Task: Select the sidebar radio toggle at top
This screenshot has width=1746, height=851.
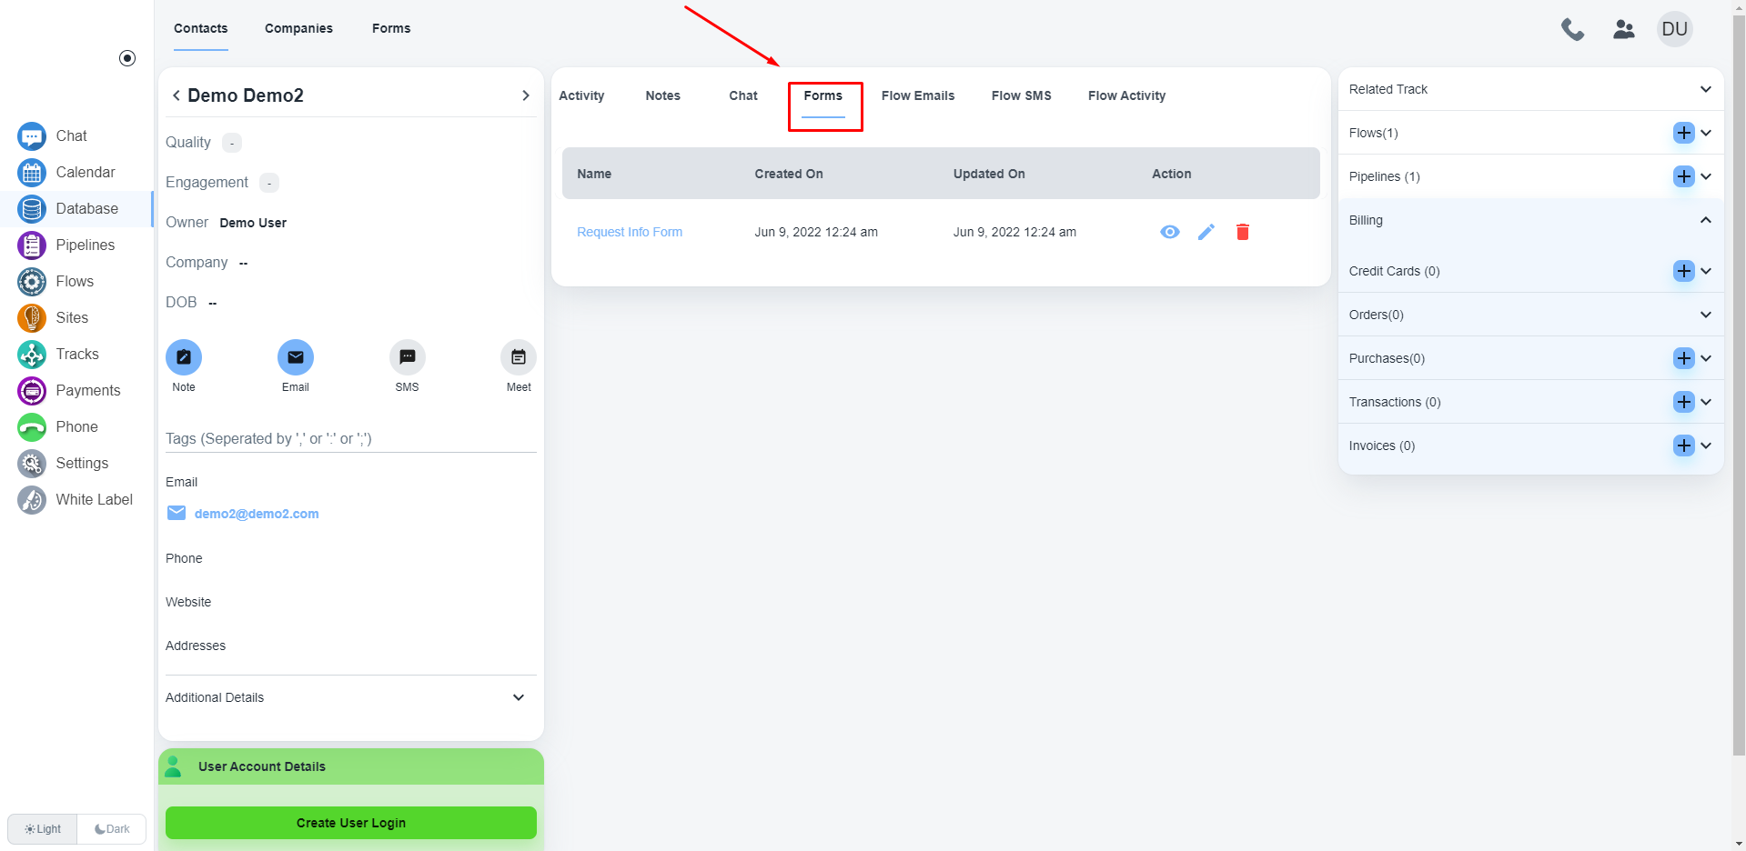Action: point(127,58)
